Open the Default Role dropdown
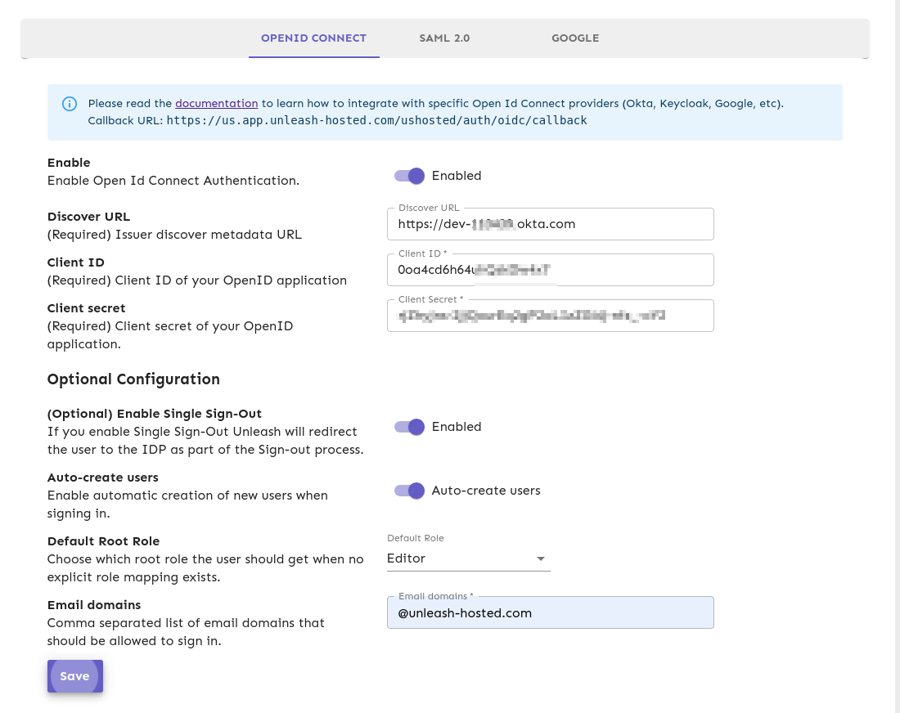900x713 pixels. 466,558
